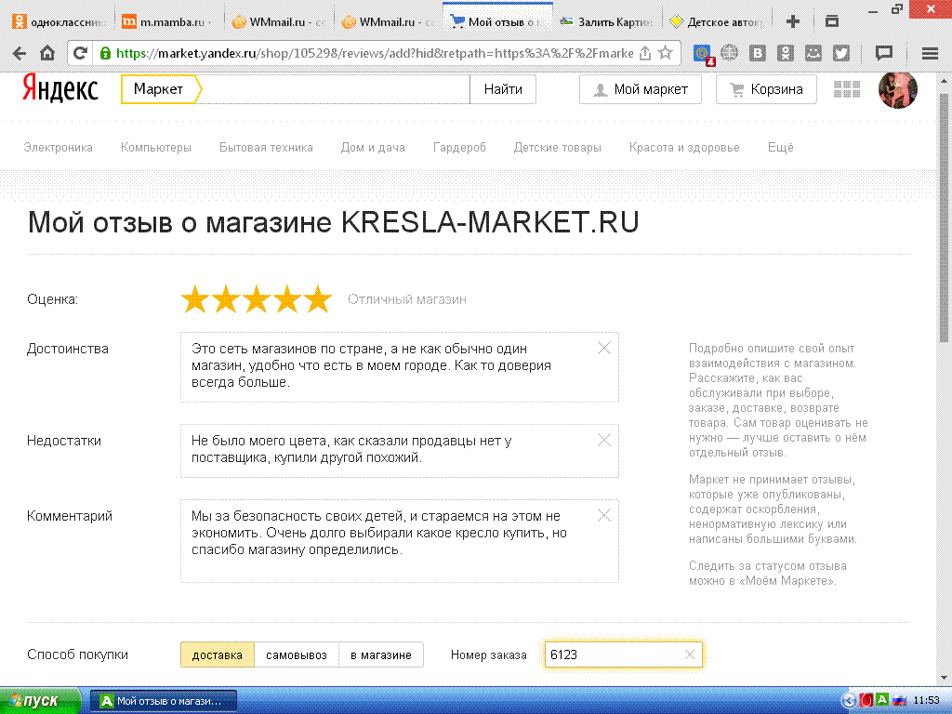Clear the Достоинства text field
This screenshot has width=952, height=714.
click(x=604, y=348)
